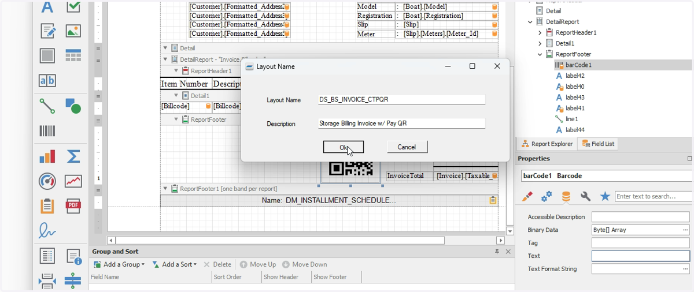Click the Move Down button
Screen dimensions: 694x292
click(x=304, y=264)
